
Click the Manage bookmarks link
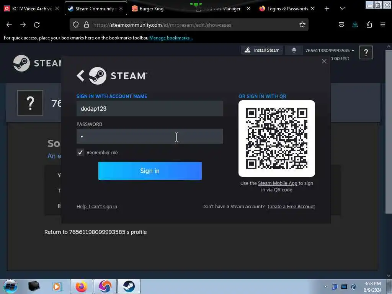(171, 38)
